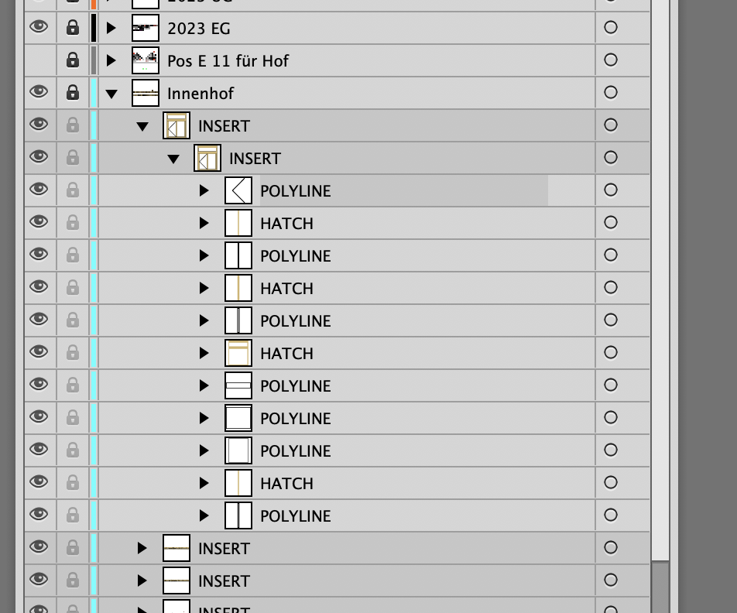This screenshot has height=613, width=737.
Task: Click the lock icon on the Innenhof layer
Action: point(73,93)
